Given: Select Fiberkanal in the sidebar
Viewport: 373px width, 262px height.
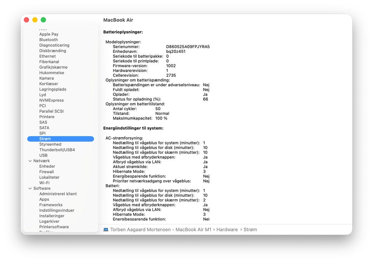Looking at the screenshot, I should pyautogui.click(x=49, y=62).
